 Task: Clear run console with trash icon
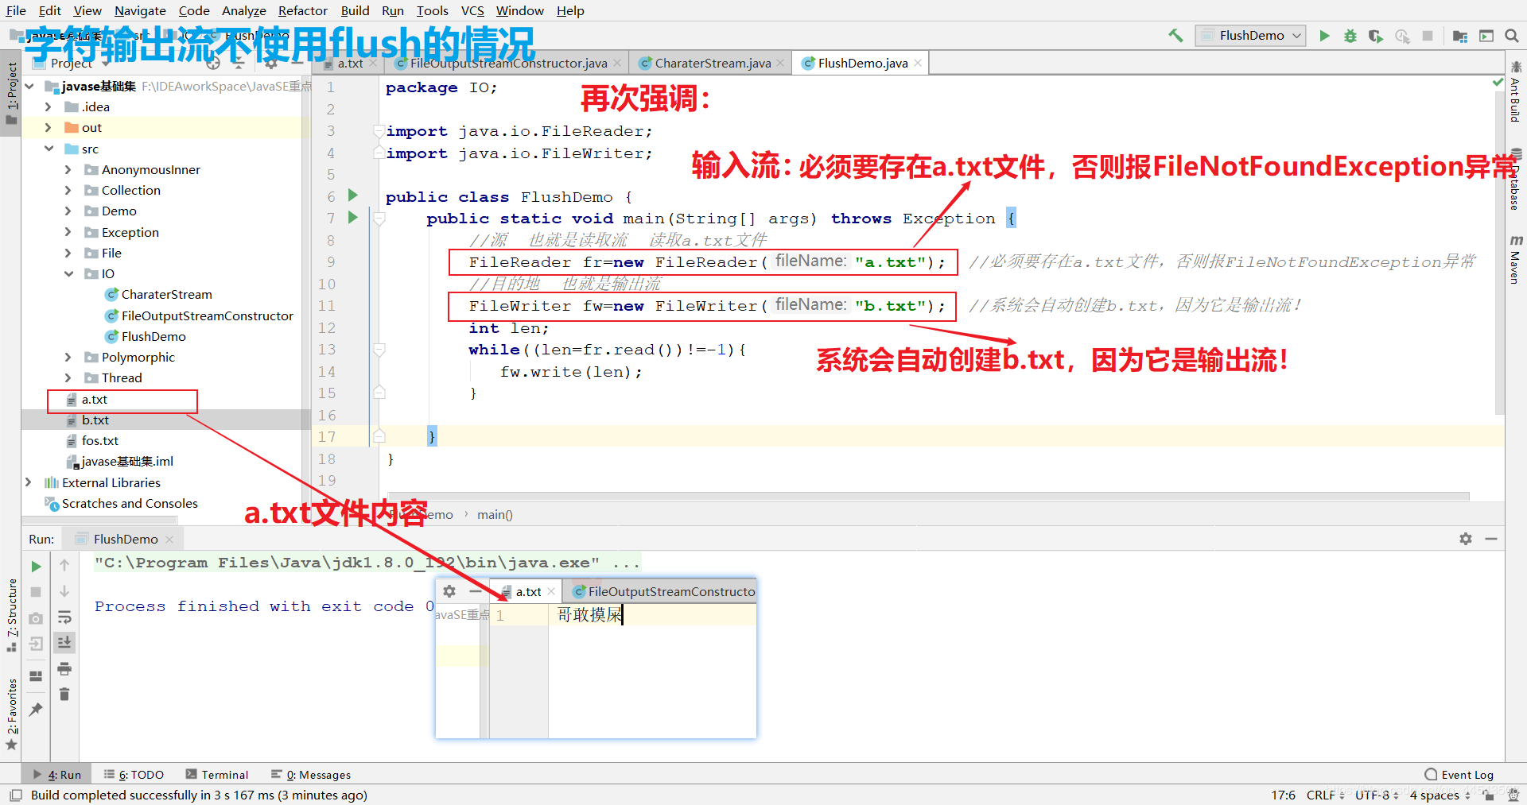64,694
